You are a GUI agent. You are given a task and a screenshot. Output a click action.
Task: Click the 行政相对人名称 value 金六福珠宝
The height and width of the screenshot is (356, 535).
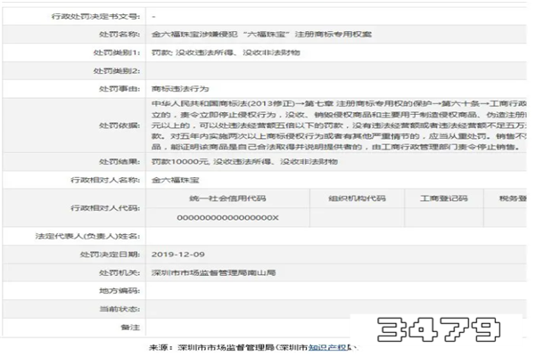tap(172, 180)
